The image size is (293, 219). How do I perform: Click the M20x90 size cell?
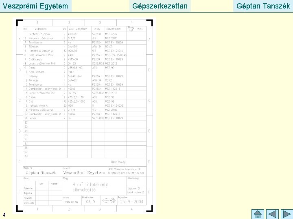tap(72, 51)
